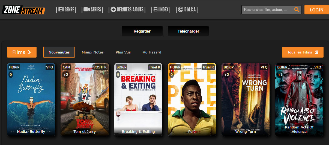Show the Au Hasard tab
This screenshot has width=329, height=145.
coord(152,52)
